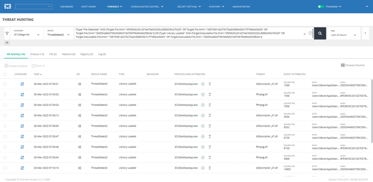Switch to the Process (14) tab
This screenshot has height=182, width=373.
37,54
